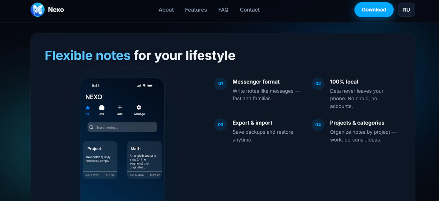Click 'Save backups and restore anytime.' text
The image size is (439, 201).
[263, 136]
